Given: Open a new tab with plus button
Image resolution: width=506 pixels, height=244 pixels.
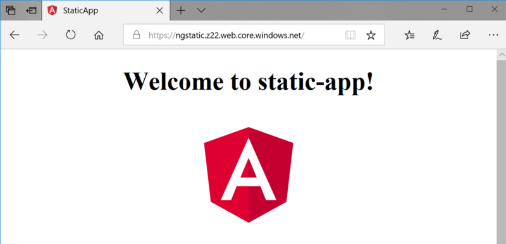Looking at the screenshot, I should (x=181, y=11).
